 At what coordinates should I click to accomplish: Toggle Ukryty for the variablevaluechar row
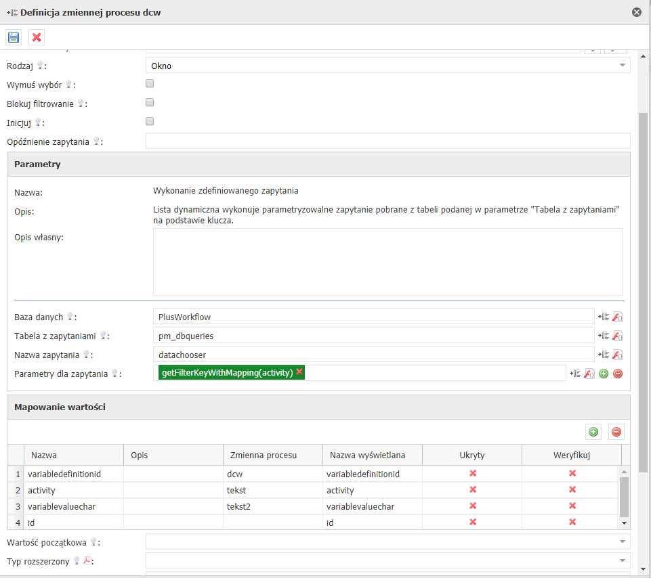click(472, 506)
